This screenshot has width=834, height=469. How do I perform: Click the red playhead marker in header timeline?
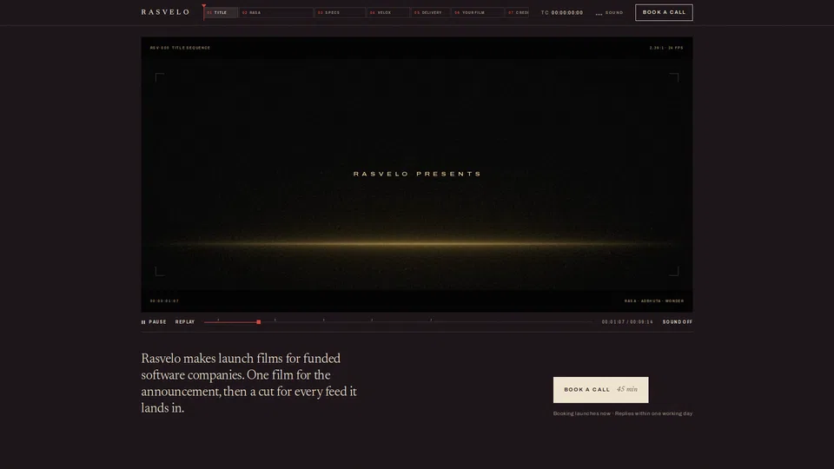tap(203, 11)
